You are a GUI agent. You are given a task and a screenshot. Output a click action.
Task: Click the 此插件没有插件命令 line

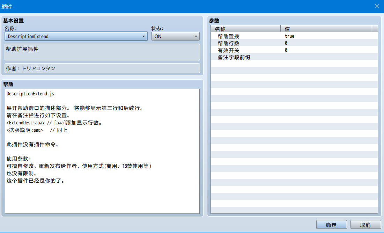coord(33,144)
